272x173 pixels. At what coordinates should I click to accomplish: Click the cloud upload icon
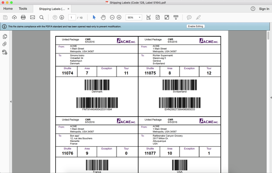coord(14,17)
